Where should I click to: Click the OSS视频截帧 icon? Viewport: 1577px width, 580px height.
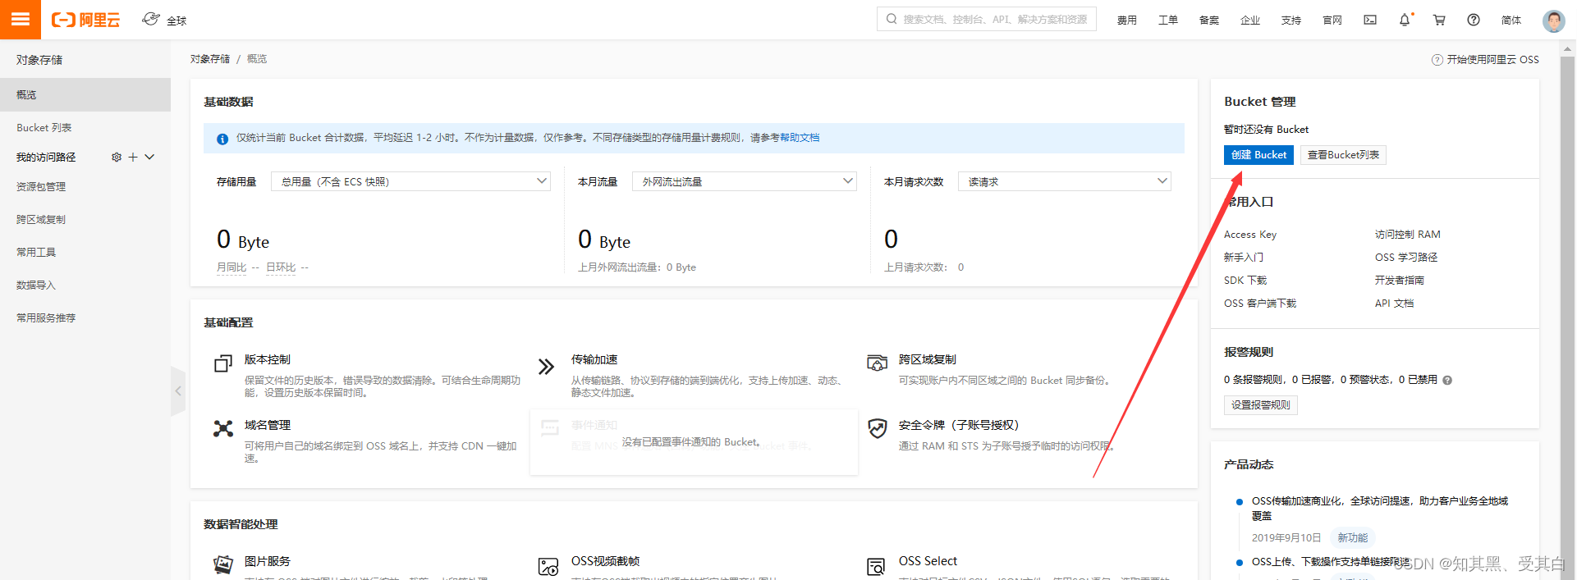tap(548, 566)
